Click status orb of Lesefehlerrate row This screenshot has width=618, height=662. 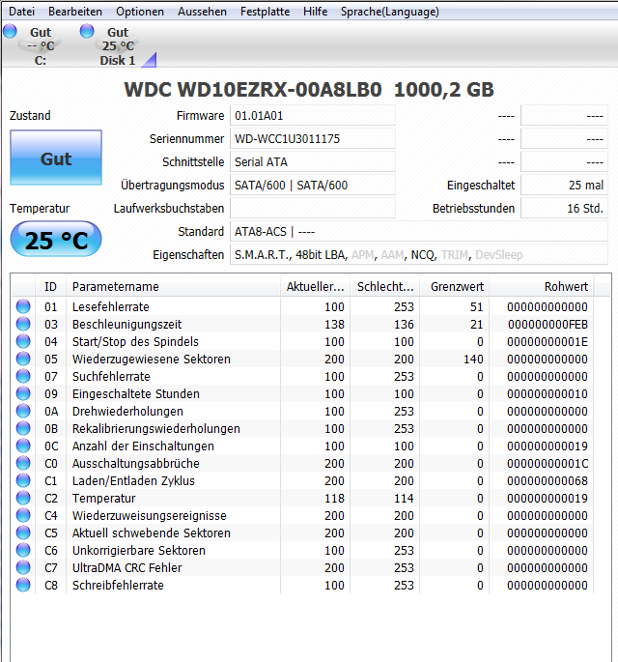click(23, 306)
